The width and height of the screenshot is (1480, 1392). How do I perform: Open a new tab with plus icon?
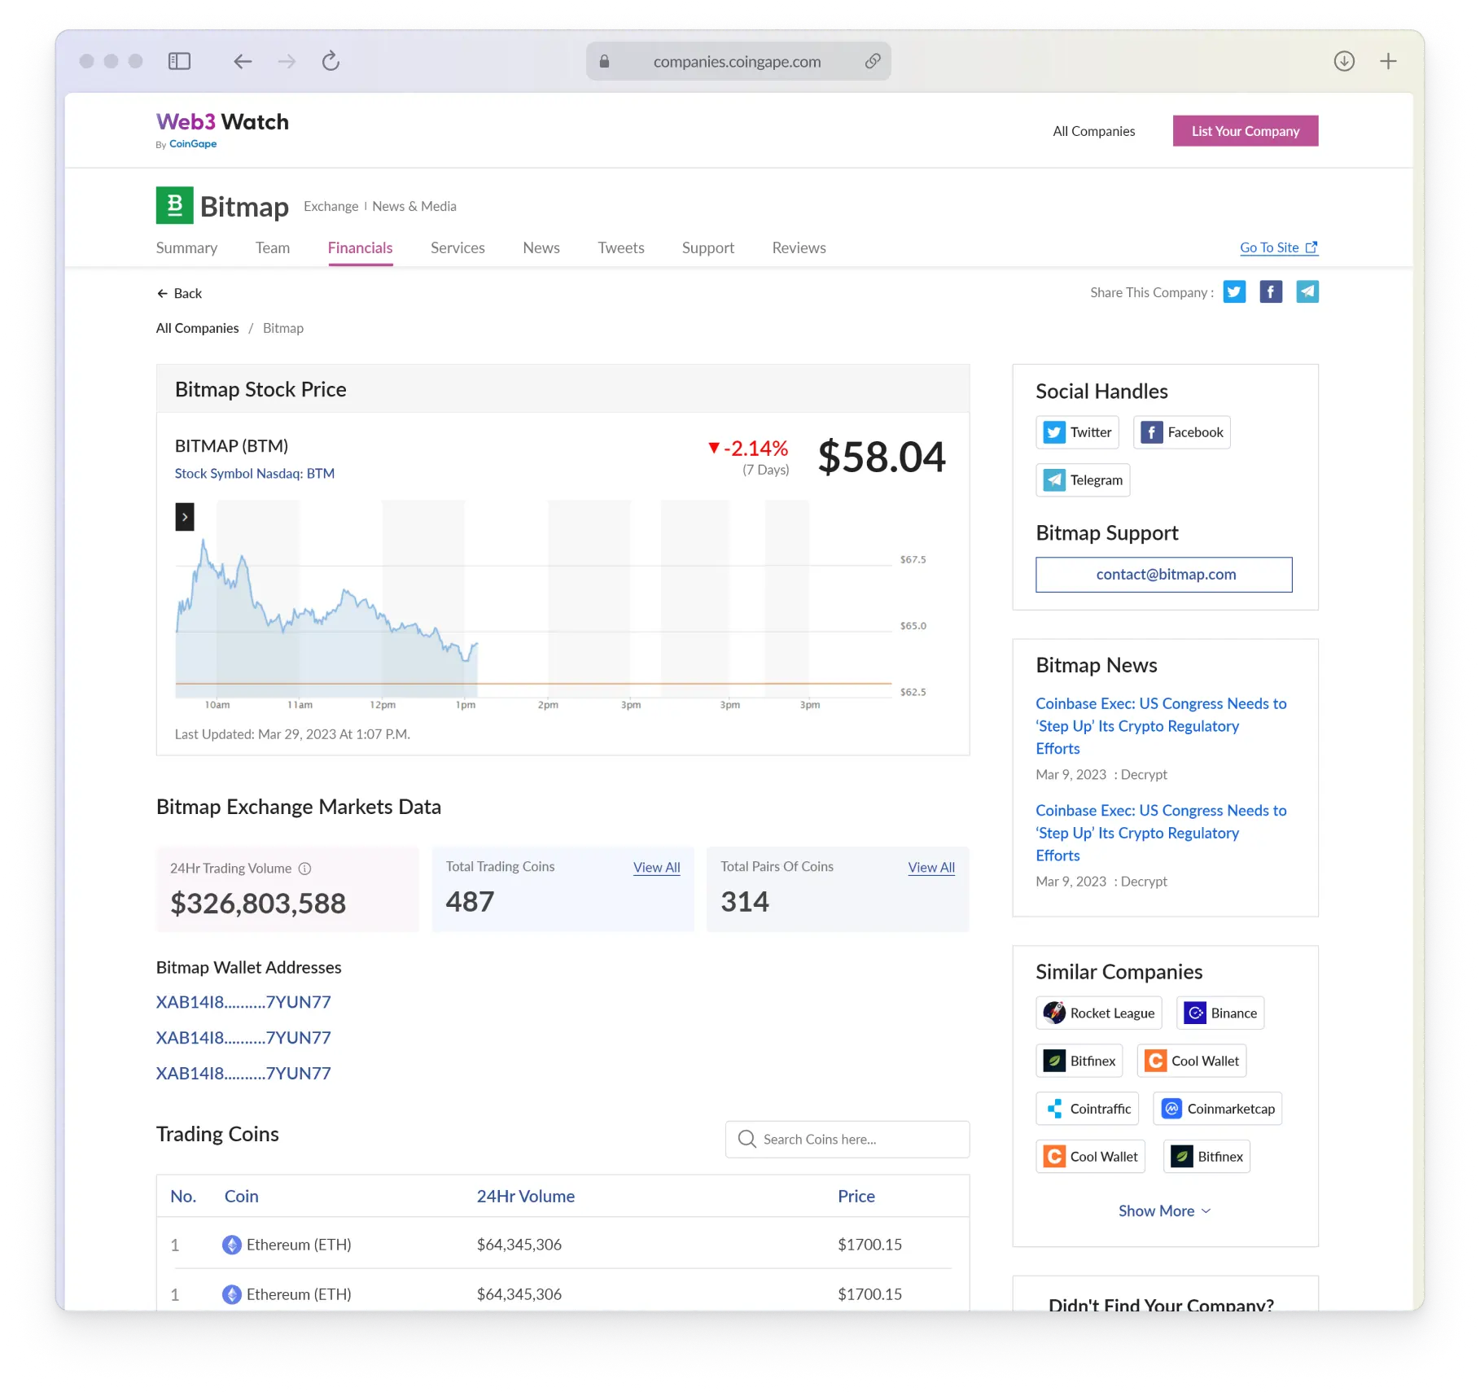1388,61
